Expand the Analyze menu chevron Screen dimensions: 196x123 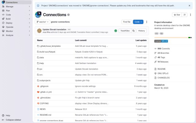coord(29,35)
